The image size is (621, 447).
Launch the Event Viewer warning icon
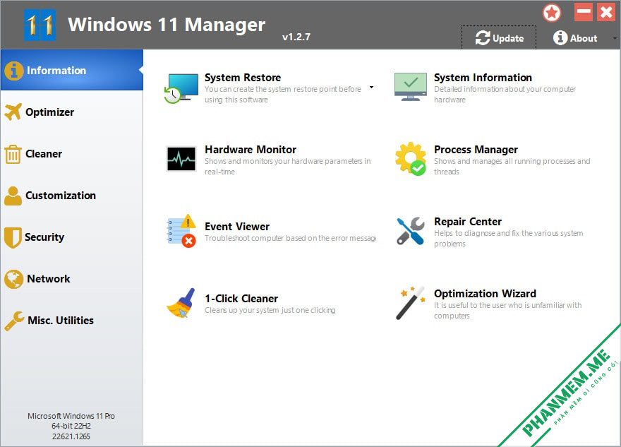181,231
